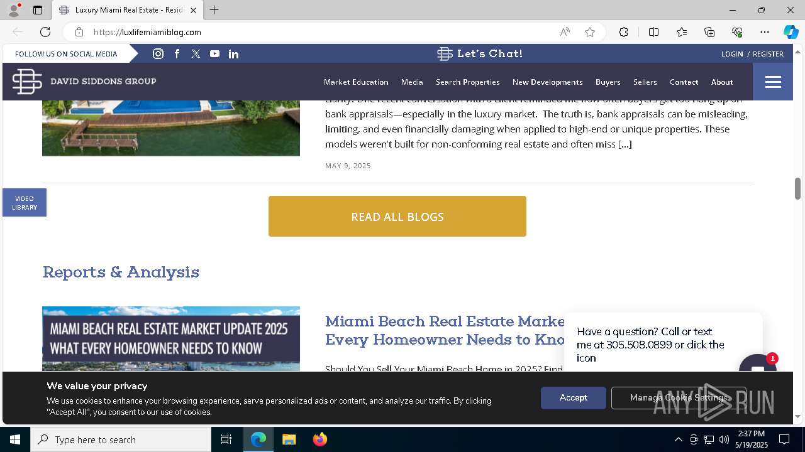
Task: Open the tab actions menu icon
Action: point(38,10)
